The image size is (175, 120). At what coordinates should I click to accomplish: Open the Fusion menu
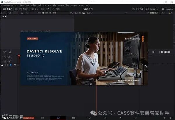click(61, 5)
